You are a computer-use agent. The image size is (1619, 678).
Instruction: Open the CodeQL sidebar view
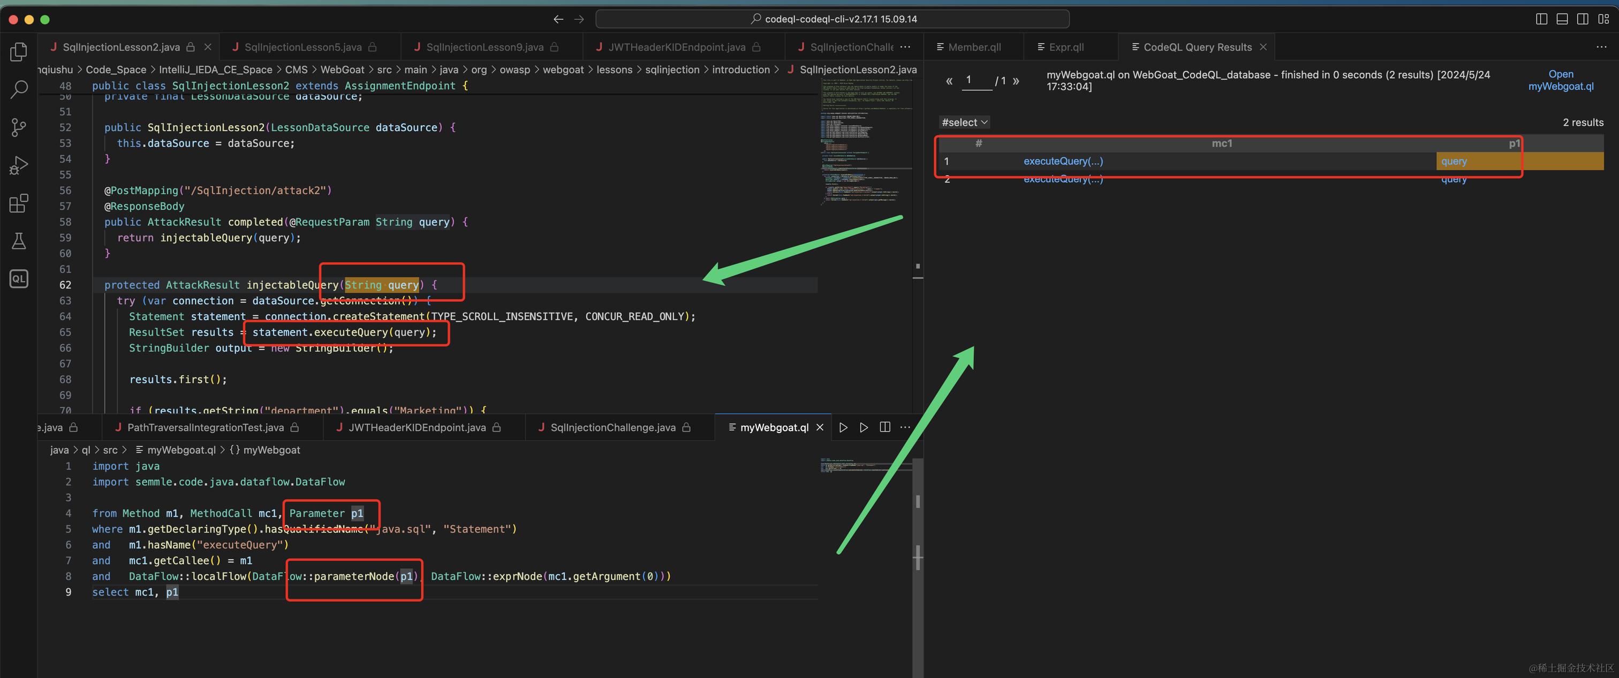19,278
